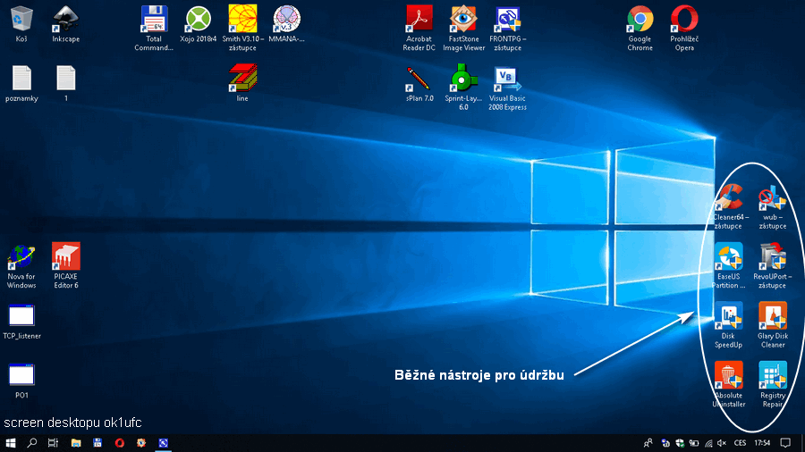Image resolution: width=805 pixels, height=452 pixels.
Task: Open Task View on the taskbar
Action: (54, 443)
